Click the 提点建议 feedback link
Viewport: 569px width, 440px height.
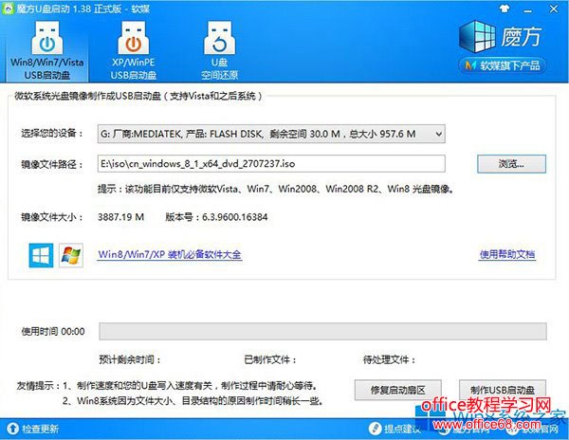point(394,430)
